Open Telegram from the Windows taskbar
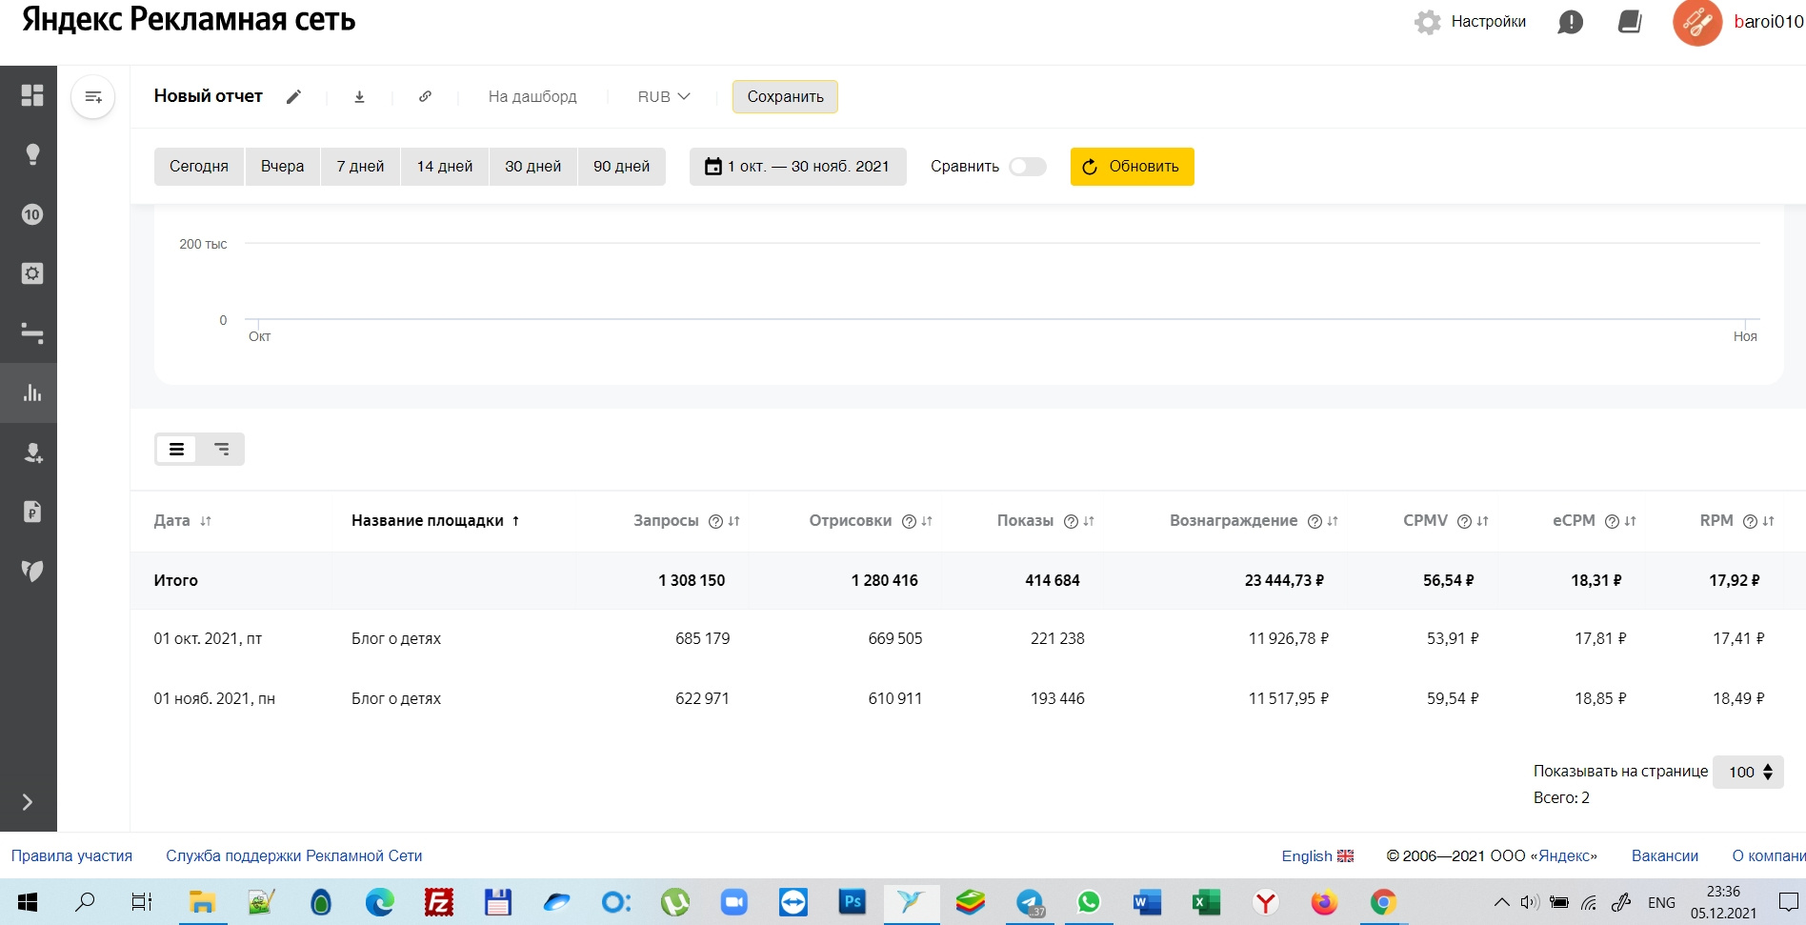This screenshot has height=925, width=1806. point(1029,902)
